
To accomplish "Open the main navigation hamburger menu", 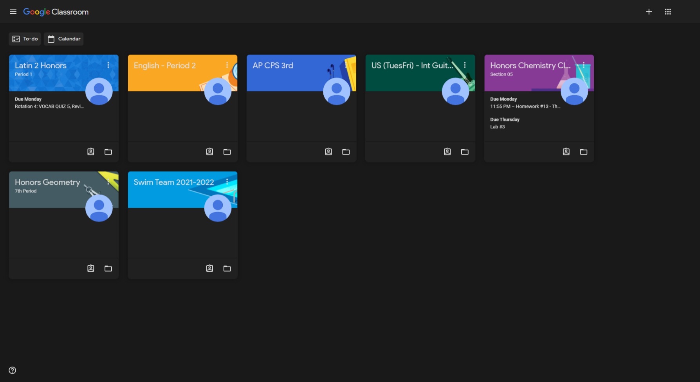I will [x=13, y=11].
